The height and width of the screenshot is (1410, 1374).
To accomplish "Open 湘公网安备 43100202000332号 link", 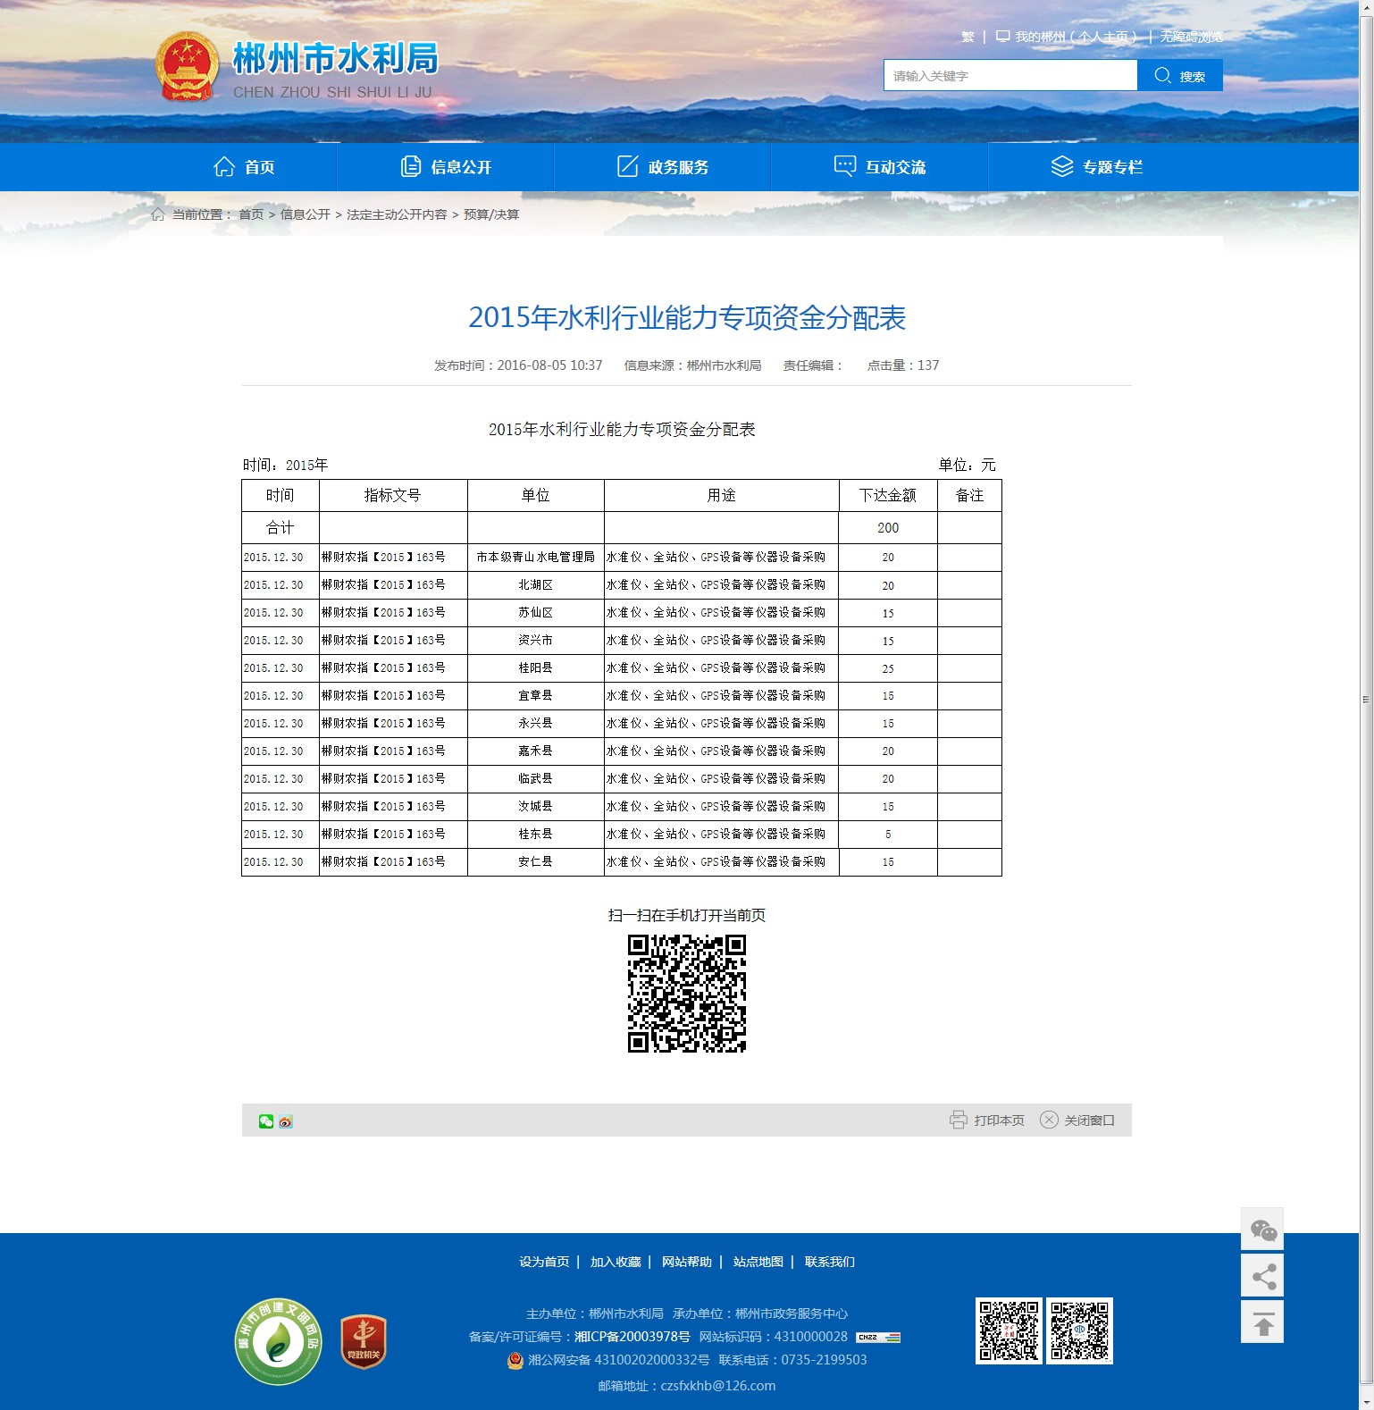I will click(619, 1360).
